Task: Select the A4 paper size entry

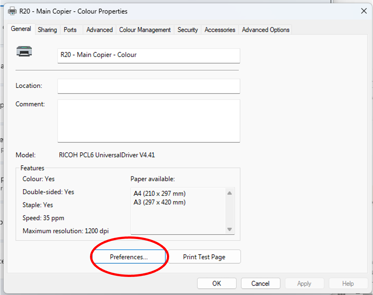Action: (159, 193)
